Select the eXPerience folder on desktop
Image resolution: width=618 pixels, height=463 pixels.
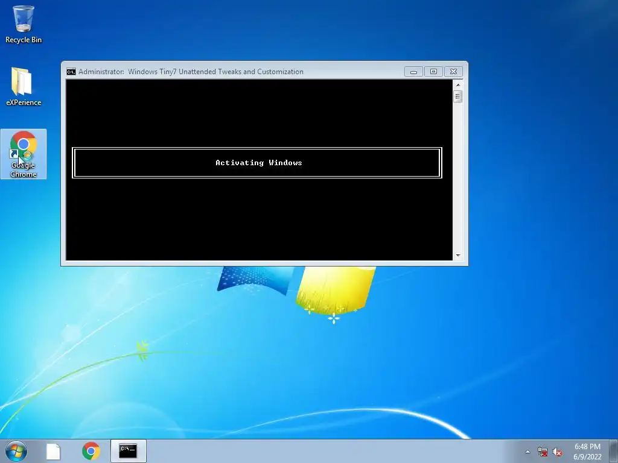[24, 86]
